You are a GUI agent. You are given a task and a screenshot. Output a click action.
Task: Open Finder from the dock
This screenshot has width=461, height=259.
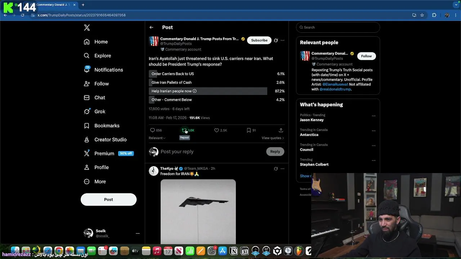(x=15, y=251)
